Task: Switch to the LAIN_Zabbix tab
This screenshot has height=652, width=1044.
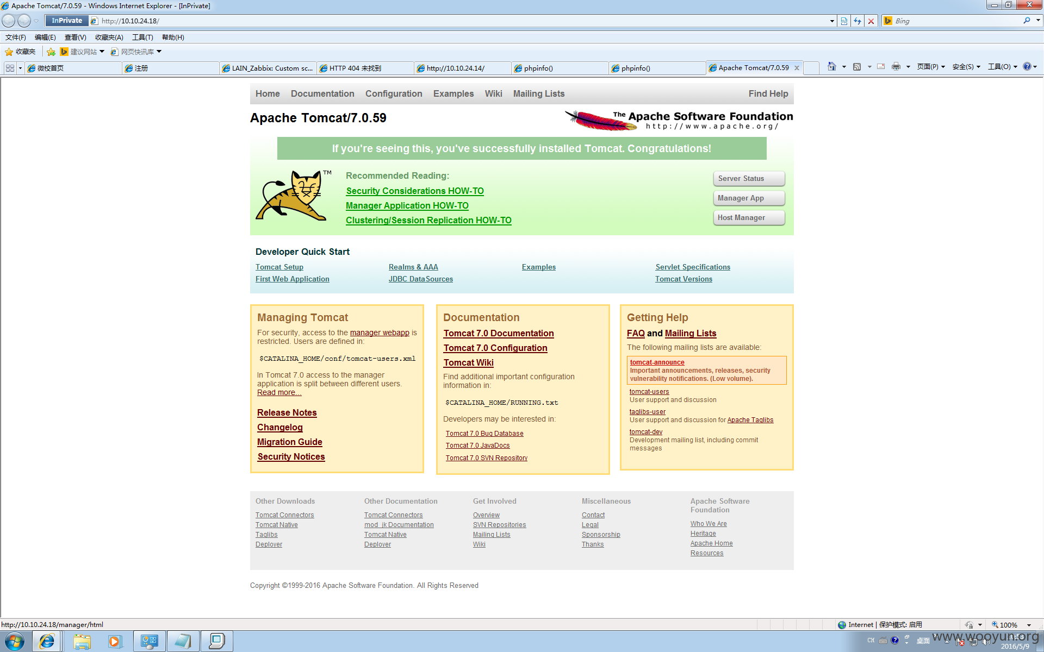Action: (268, 68)
